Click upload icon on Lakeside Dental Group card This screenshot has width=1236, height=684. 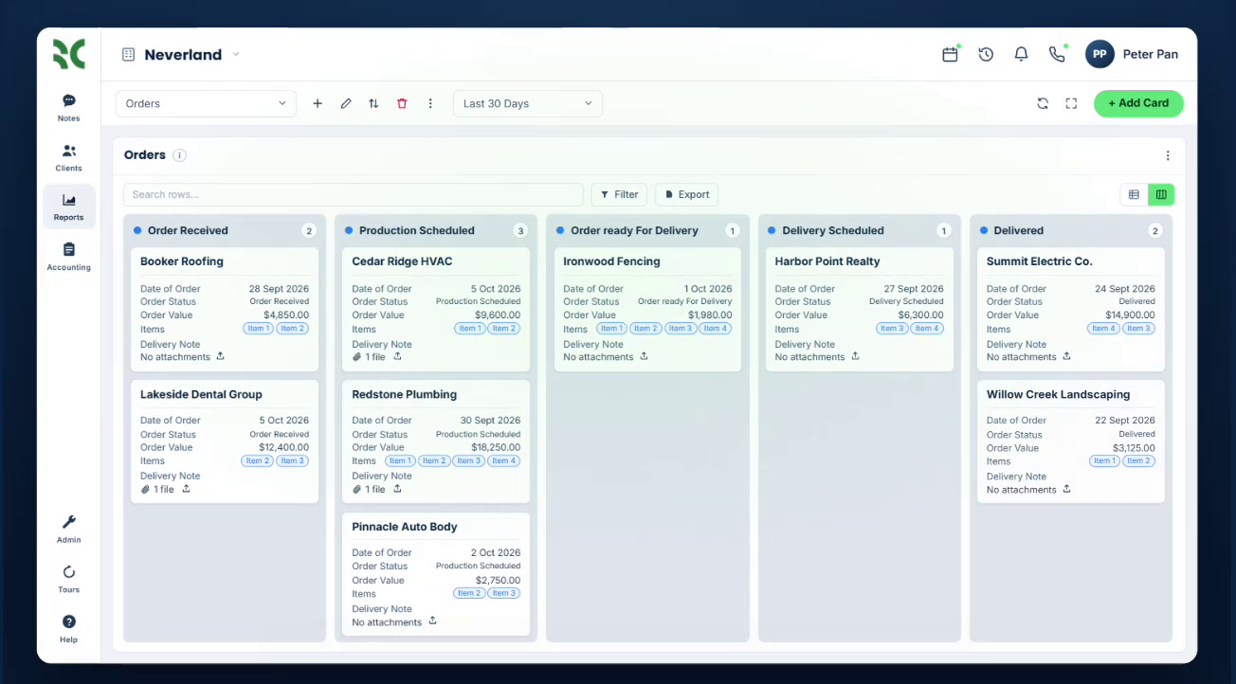(x=187, y=489)
